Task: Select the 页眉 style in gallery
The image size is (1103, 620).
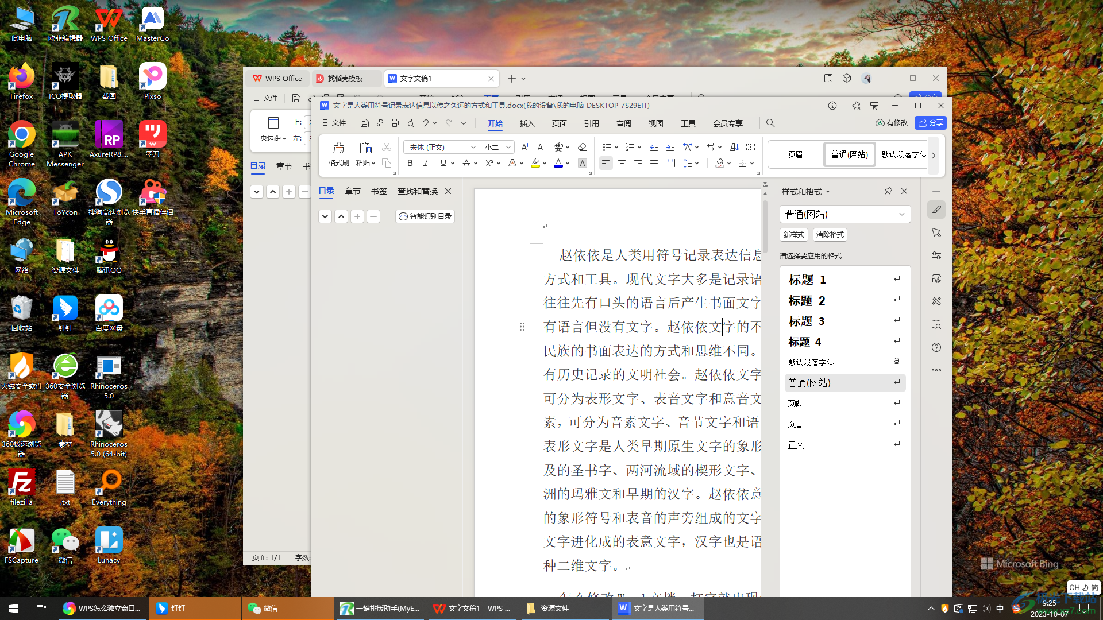Action: point(795,155)
